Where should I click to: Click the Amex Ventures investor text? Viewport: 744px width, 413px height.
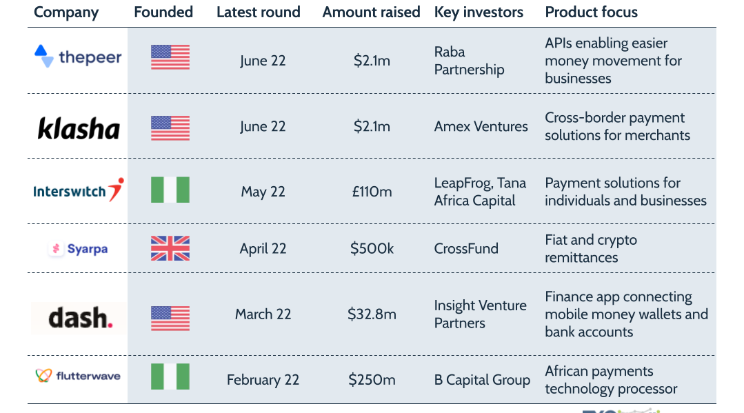(481, 126)
